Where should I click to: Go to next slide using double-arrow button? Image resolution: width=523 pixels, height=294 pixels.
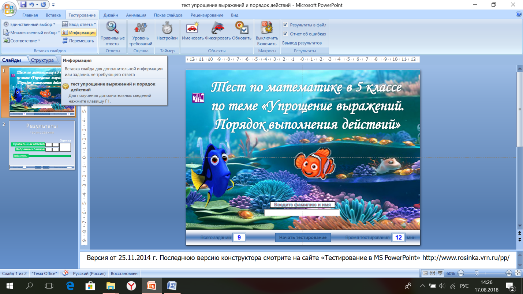(x=519, y=239)
